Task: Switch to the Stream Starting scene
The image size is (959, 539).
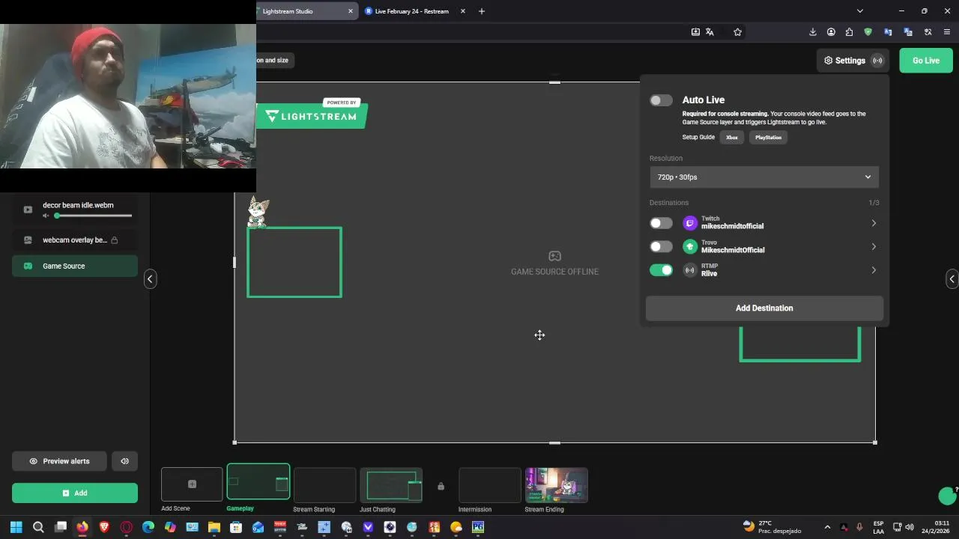Action: 324,484
